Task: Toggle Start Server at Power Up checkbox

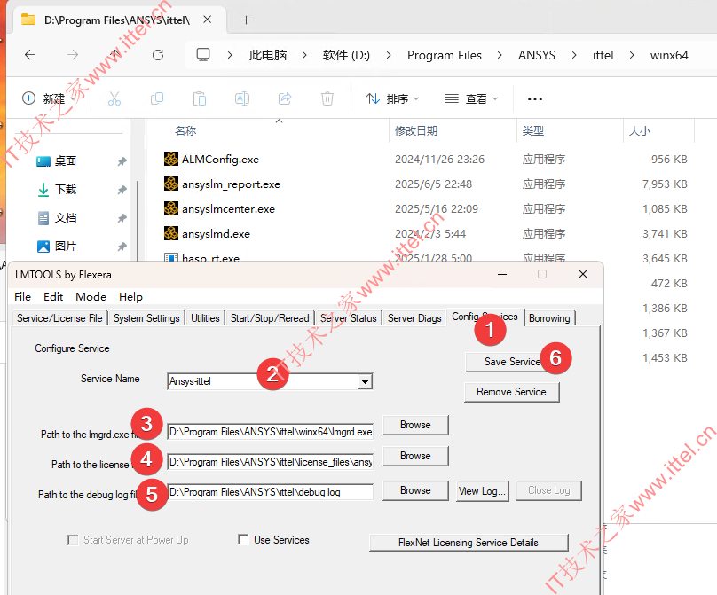Action: tap(73, 539)
